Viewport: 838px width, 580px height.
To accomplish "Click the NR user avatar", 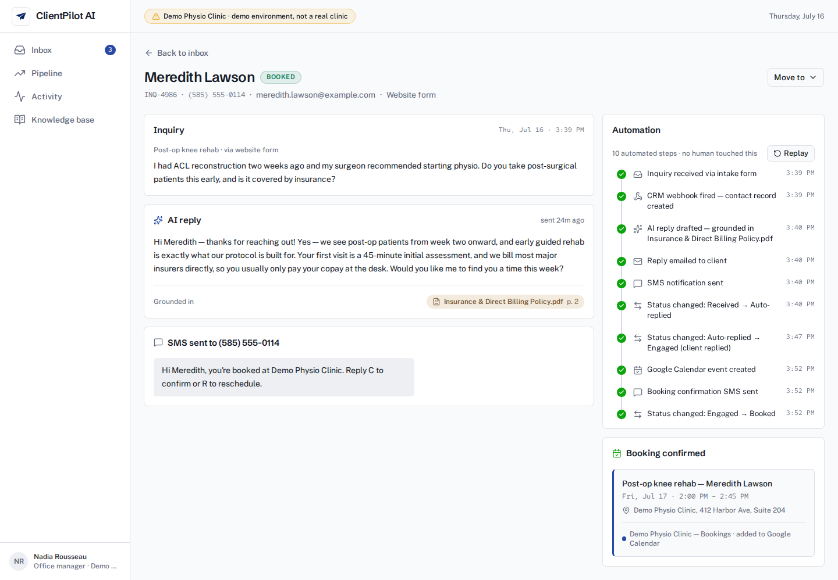I will click(19, 561).
